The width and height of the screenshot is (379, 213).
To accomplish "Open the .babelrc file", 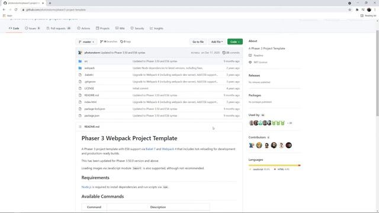I will [x=89, y=75].
